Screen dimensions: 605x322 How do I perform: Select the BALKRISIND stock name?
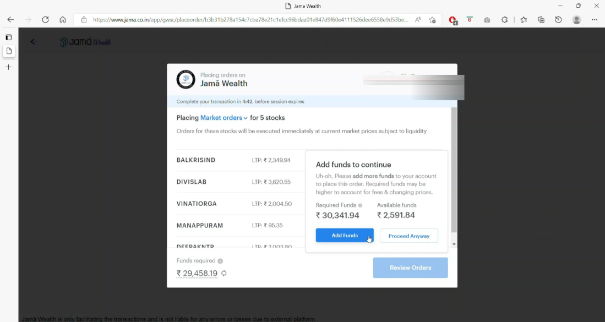(196, 160)
